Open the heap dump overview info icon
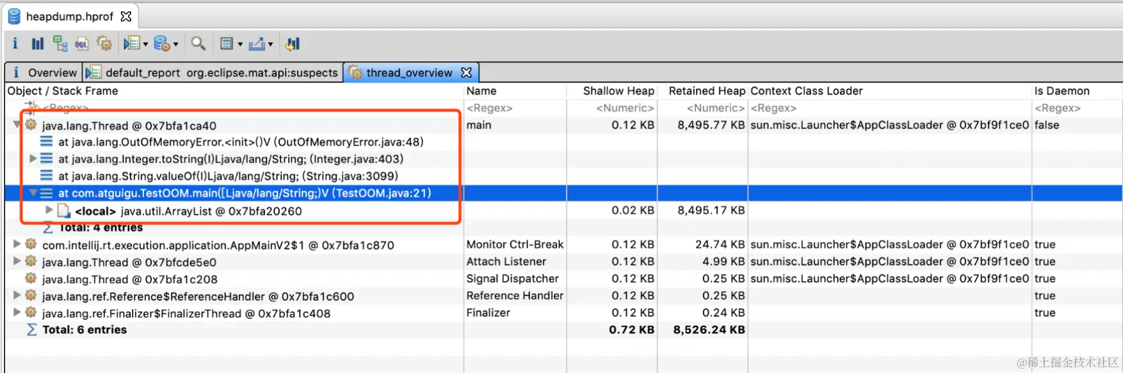1123x373 pixels. click(15, 44)
